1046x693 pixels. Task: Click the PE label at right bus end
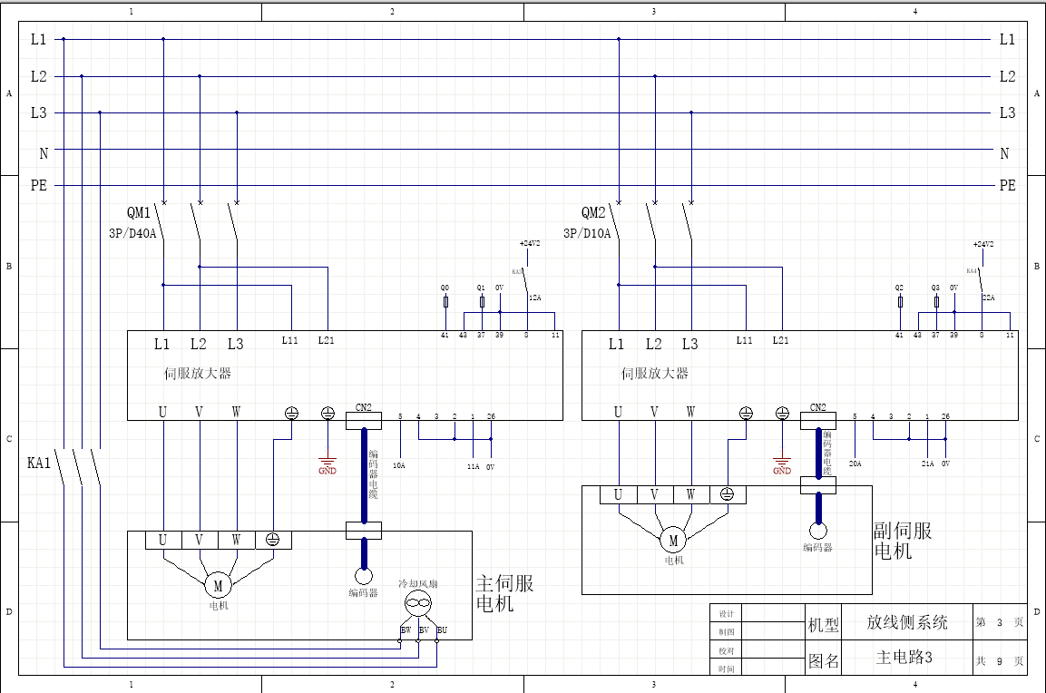(1007, 185)
